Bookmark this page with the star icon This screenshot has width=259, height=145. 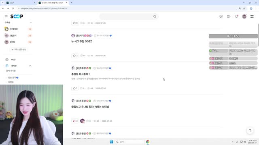click(244, 8)
